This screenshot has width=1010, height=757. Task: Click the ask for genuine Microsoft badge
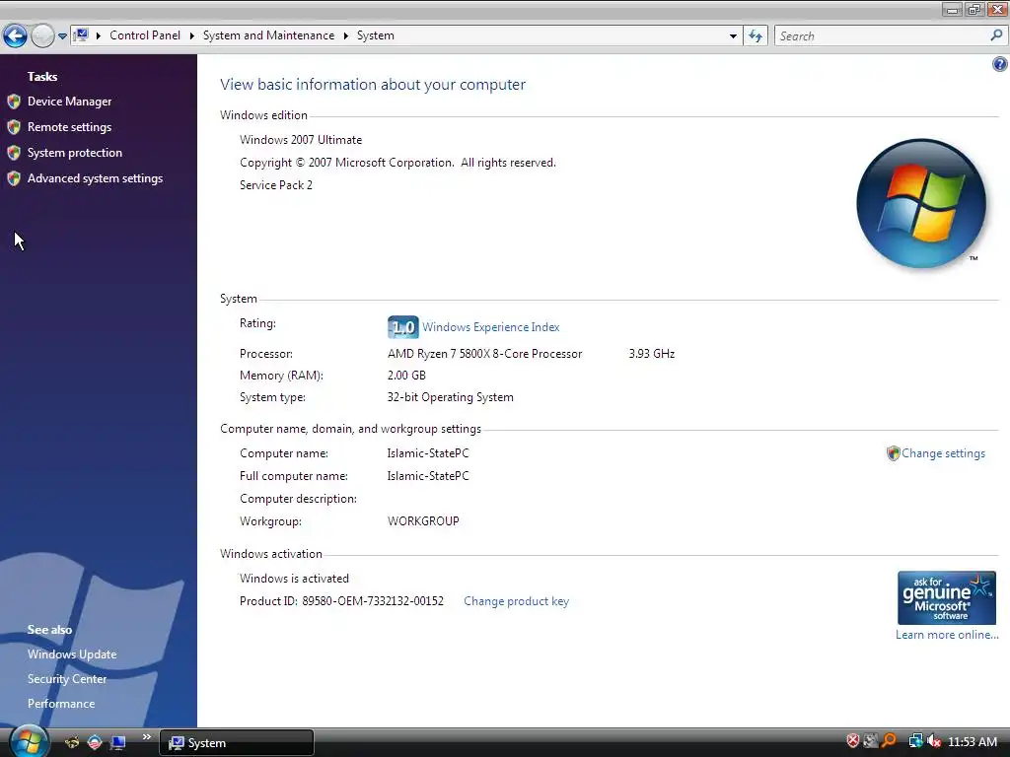click(x=946, y=597)
